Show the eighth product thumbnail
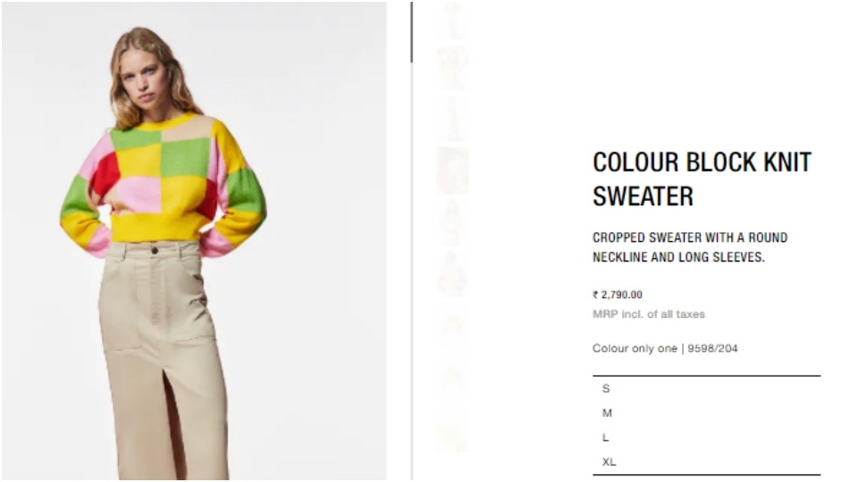The width and height of the screenshot is (858, 482). 452,378
